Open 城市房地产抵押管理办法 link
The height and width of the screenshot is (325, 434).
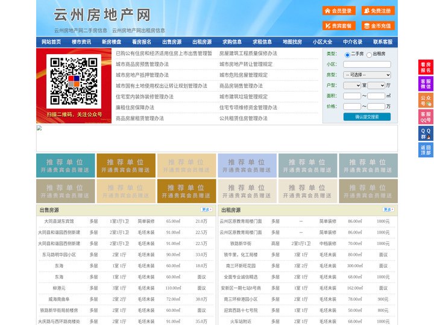[142, 75]
